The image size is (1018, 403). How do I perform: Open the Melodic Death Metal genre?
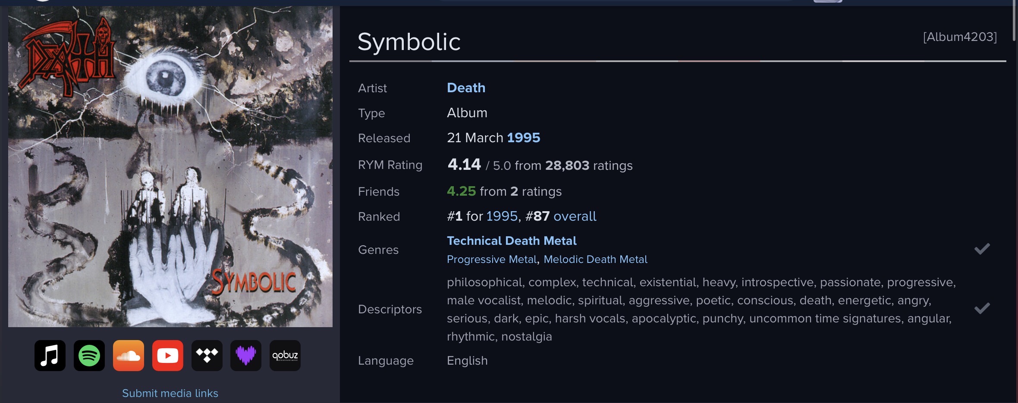pyautogui.click(x=595, y=259)
